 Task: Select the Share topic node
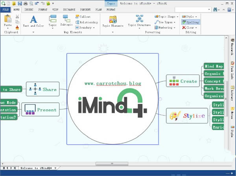43,89
